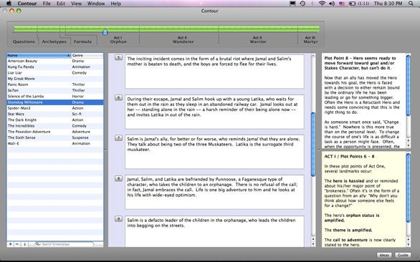Click the Guide button
Screen dimensions: 420x262
pos(403,255)
